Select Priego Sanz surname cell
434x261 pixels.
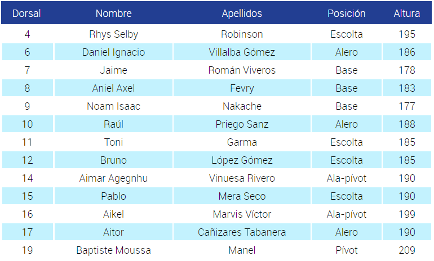242,124
